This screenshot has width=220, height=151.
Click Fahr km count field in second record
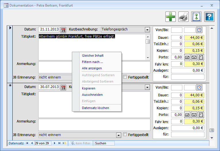177,122
